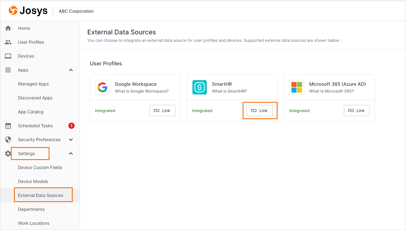This screenshot has width=406, height=230.
Task: Click the Josys logo
Action: (x=28, y=11)
